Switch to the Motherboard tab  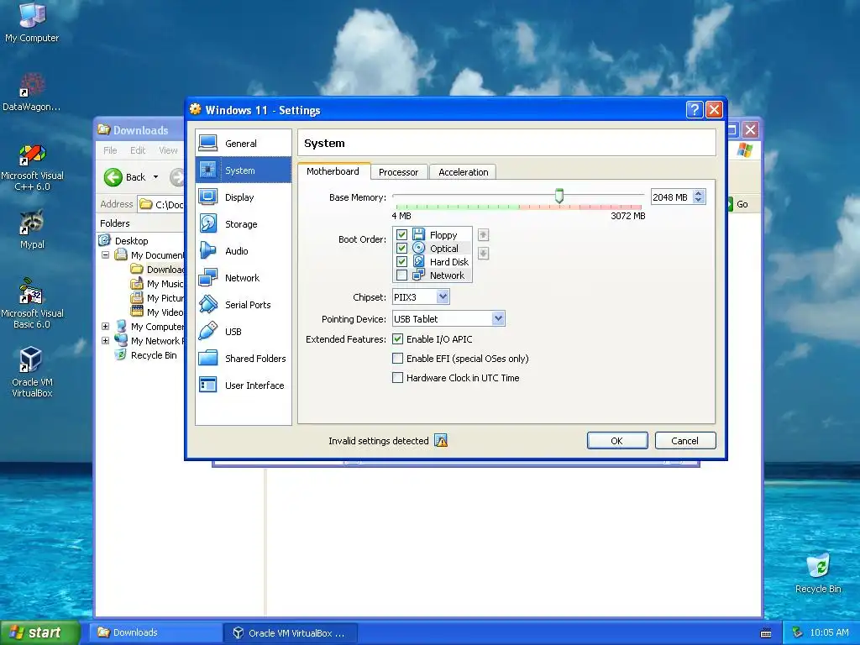(x=333, y=171)
